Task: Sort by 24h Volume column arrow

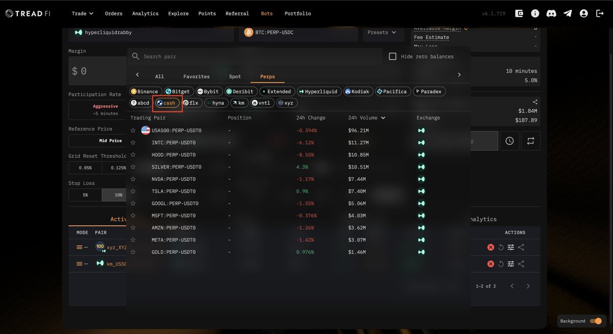Action: click(x=384, y=118)
